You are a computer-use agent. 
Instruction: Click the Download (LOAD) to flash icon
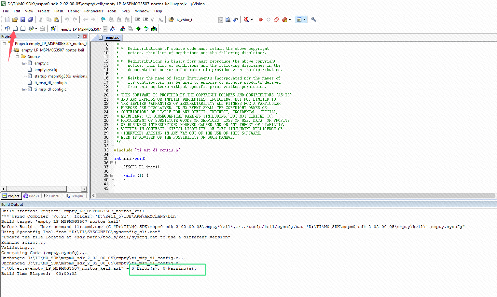(x=53, y=29)
